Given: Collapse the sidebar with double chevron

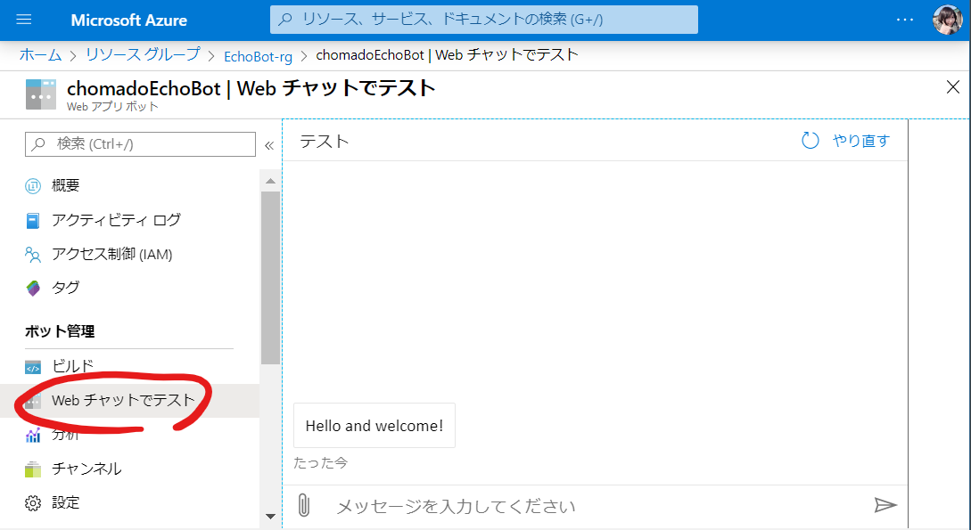Looking at the screenshot, I should point(269,145).
